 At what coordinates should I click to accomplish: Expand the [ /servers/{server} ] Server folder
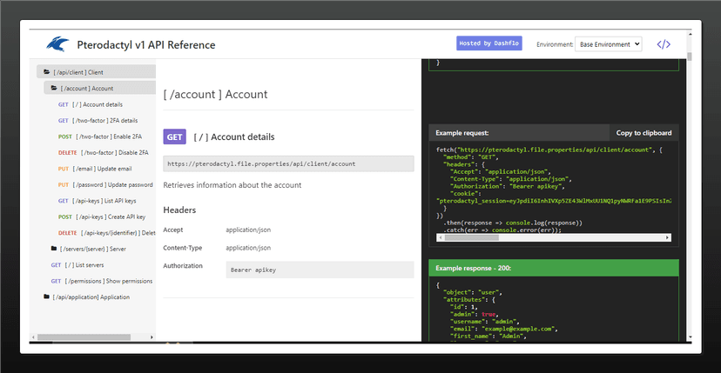pos(99,249)
